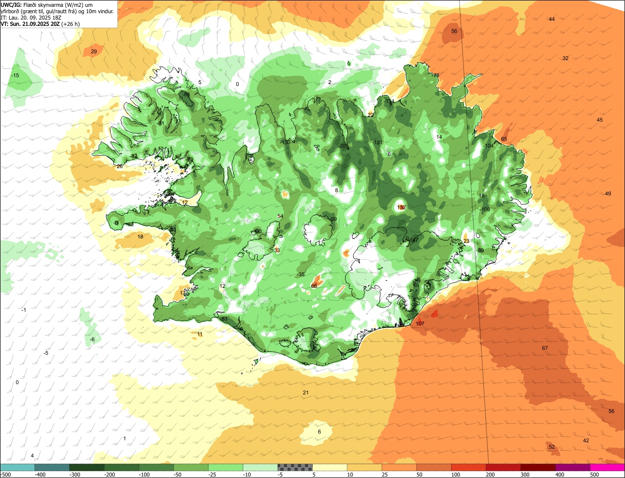Click the map value 66
This screenshot has width=625, height=478.
coord(314,285)
